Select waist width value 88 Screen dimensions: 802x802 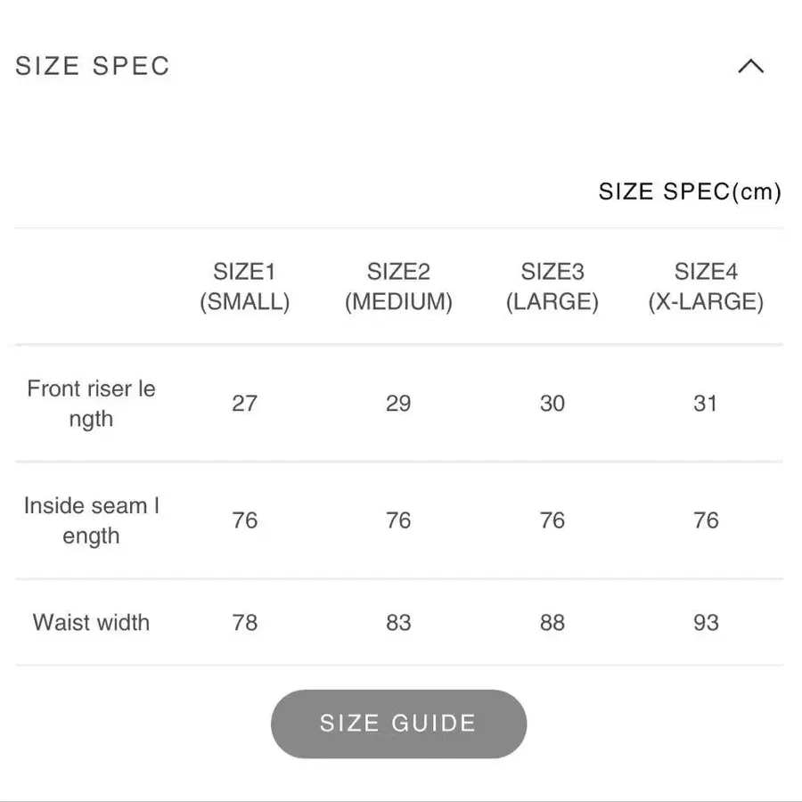[552, 623]
